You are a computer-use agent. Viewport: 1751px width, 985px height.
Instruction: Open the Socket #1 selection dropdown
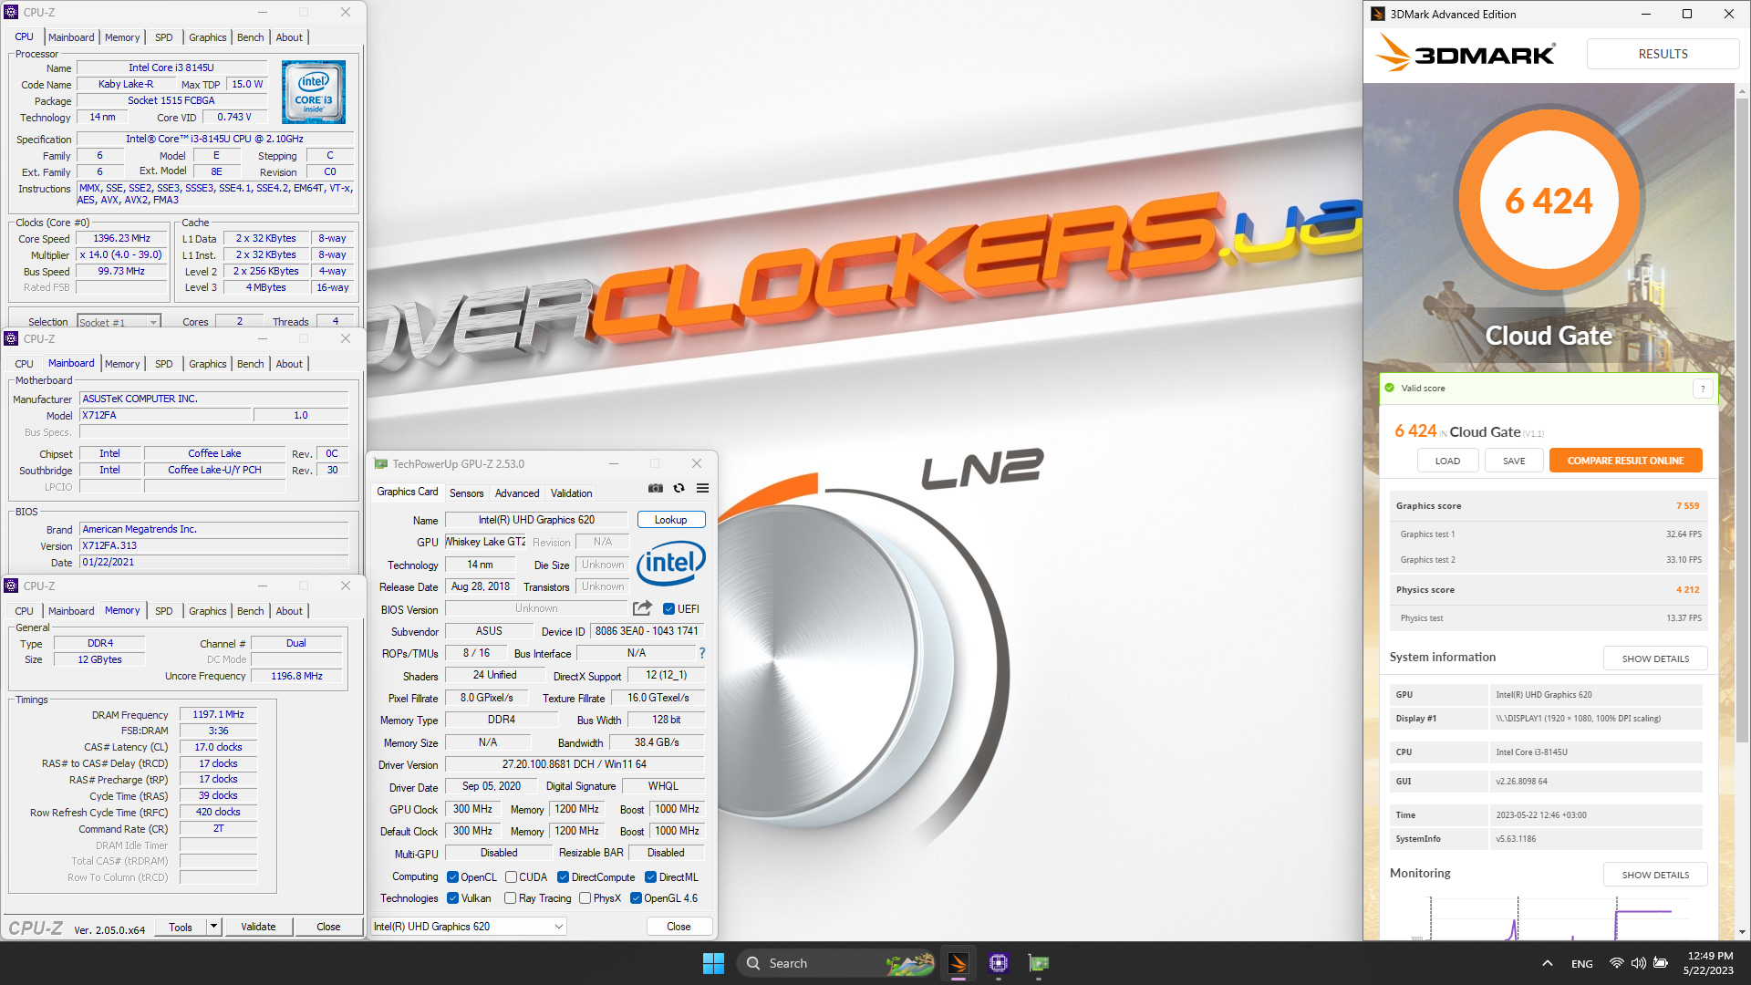click(x=119, y=322)
